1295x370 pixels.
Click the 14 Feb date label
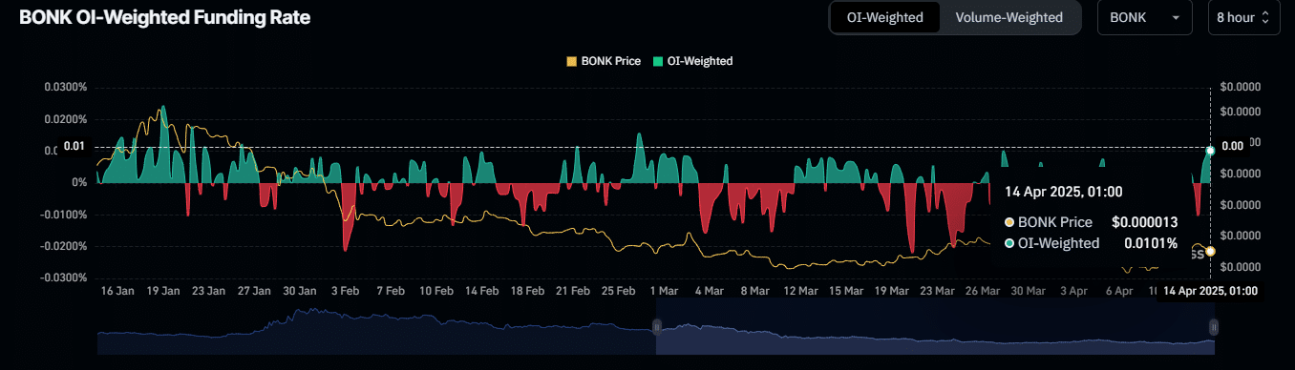pyautogui.click(x=482, y=291)
